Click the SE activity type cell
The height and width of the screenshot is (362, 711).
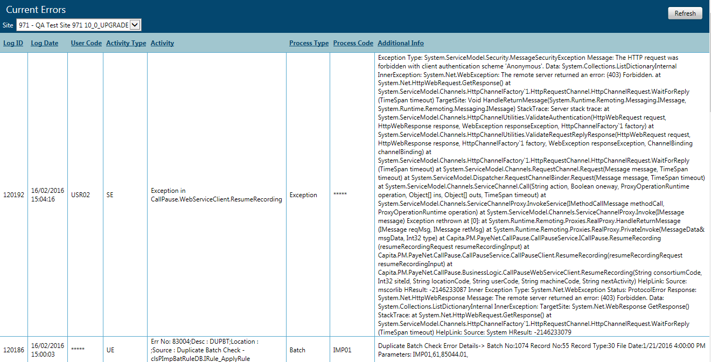(109, 195)
